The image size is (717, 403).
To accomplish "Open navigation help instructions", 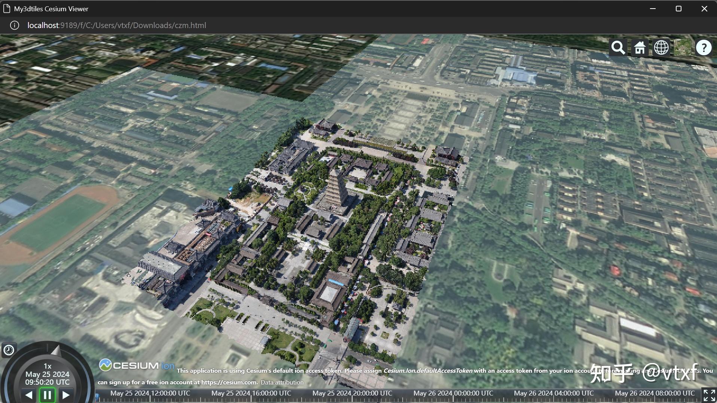I will point(704,48).
